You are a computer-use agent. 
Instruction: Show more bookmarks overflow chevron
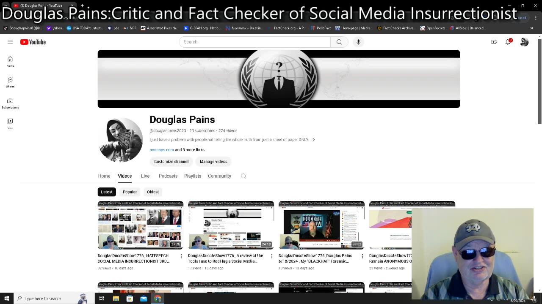tap(532, 28)
